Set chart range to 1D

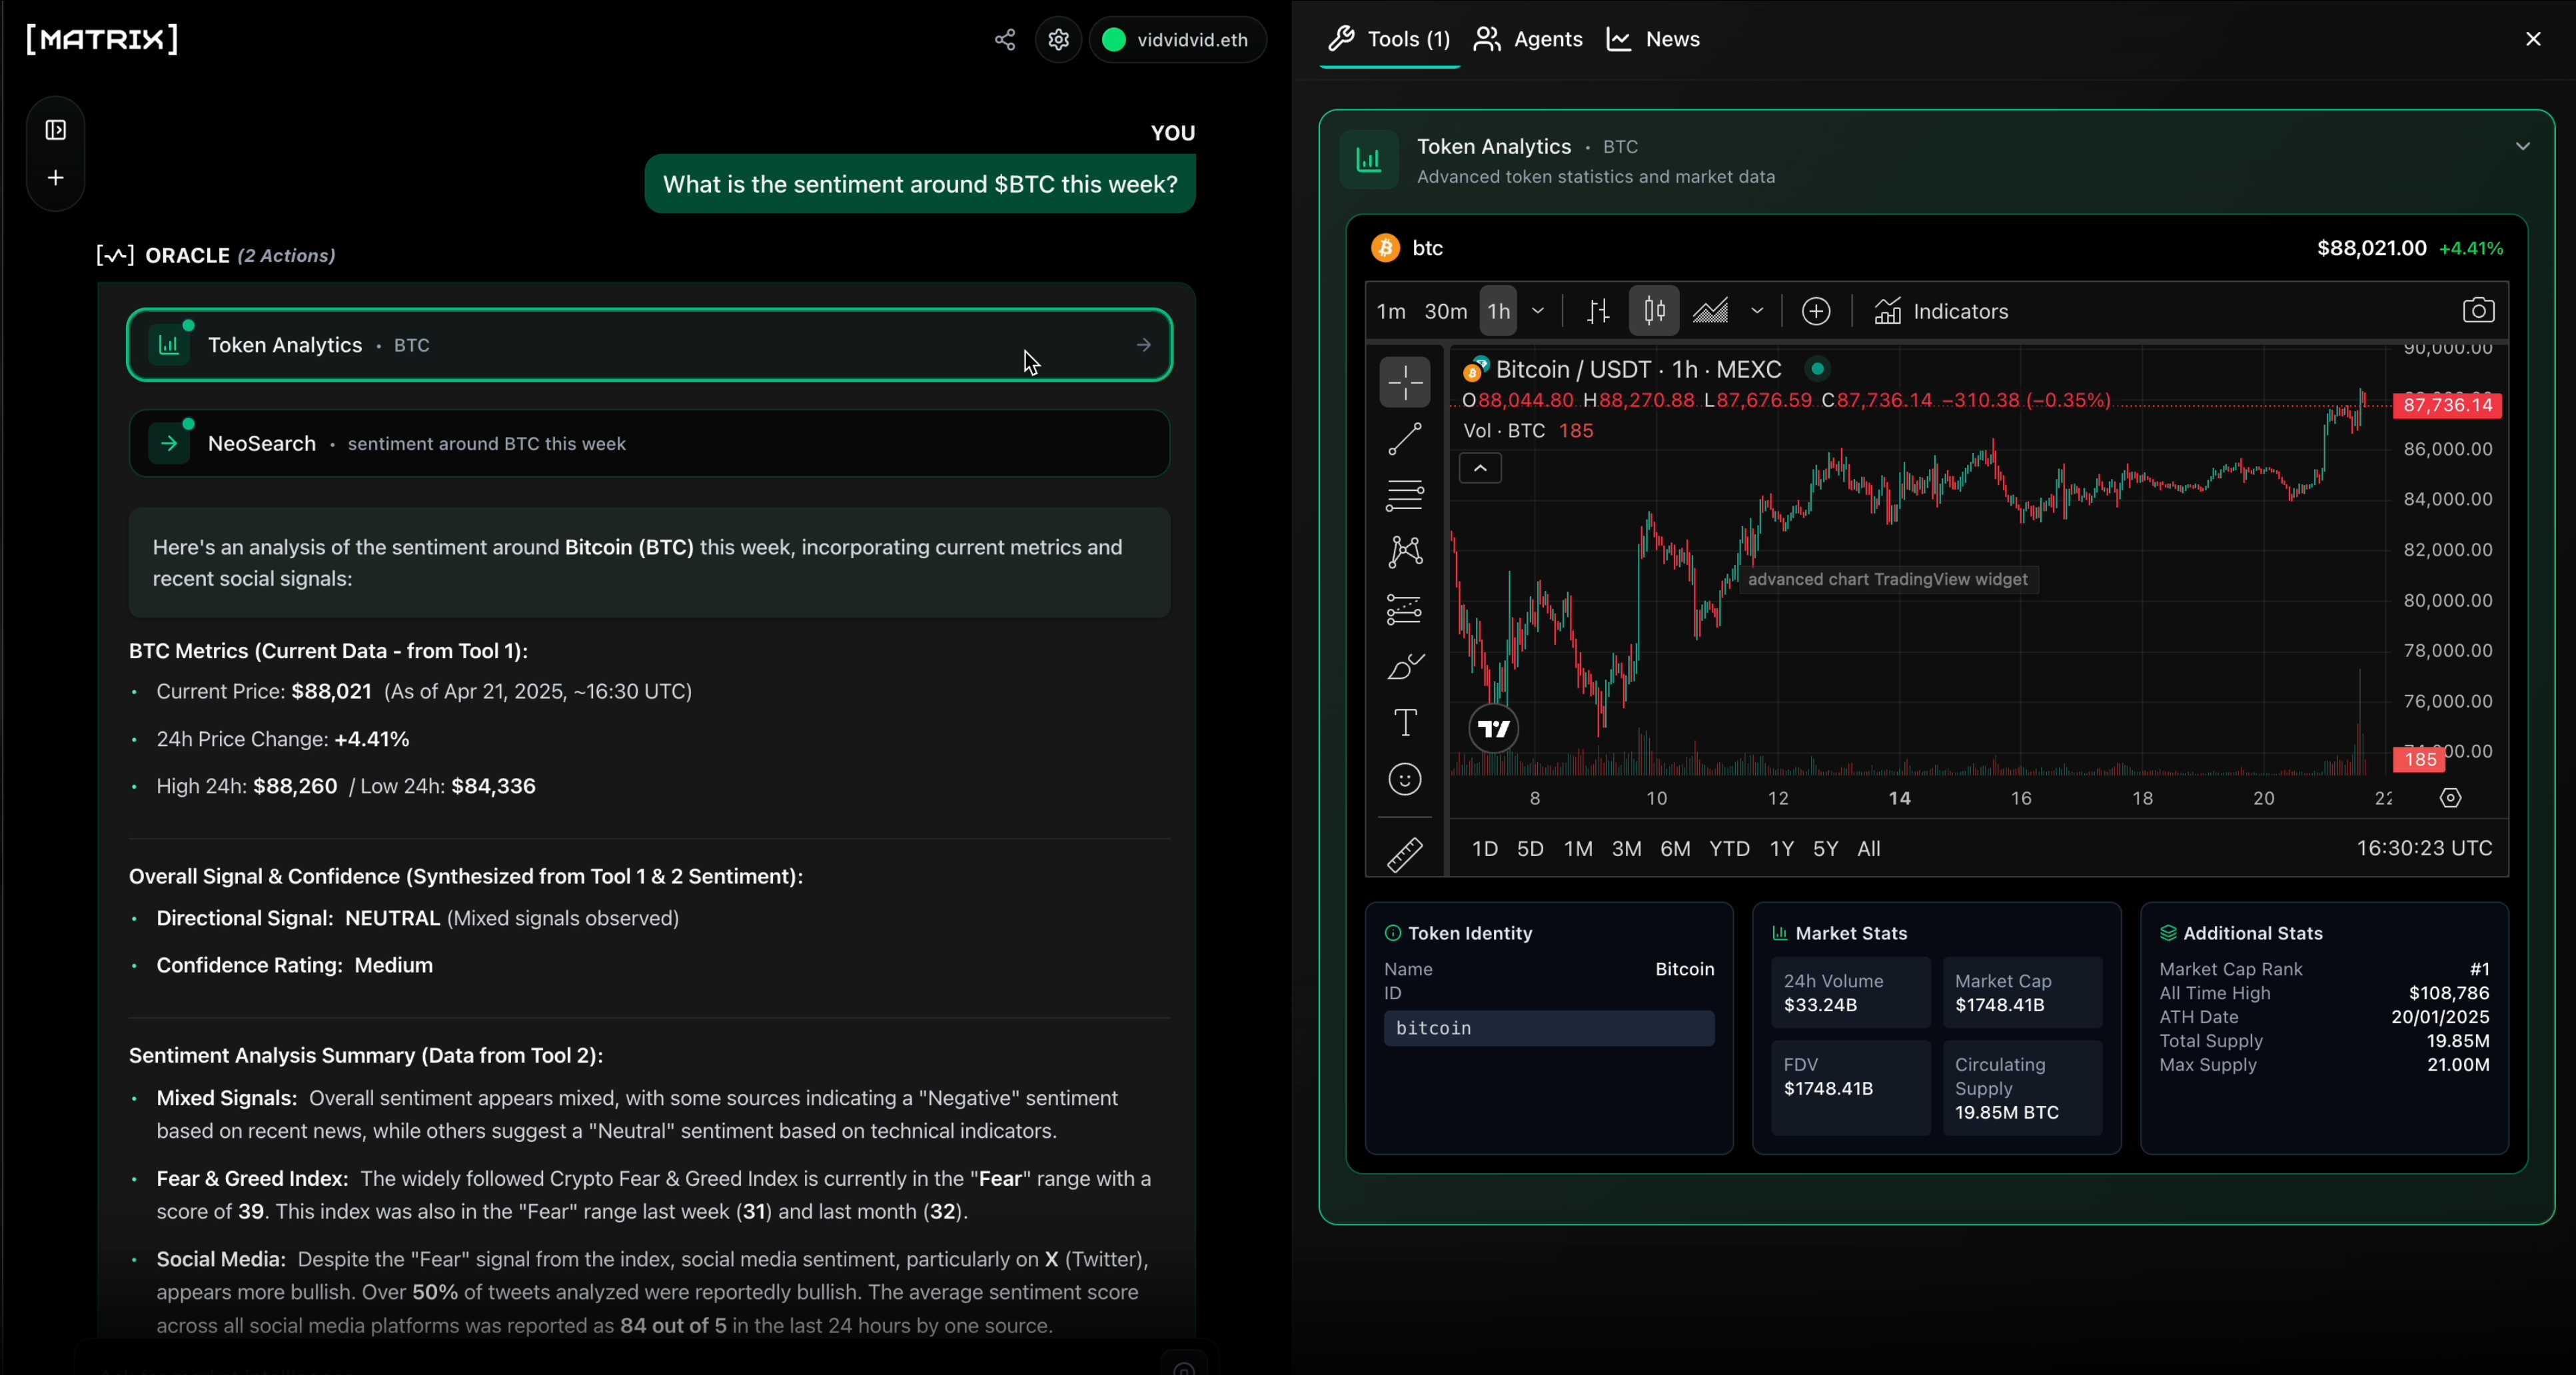click(x=1485, y=849)
